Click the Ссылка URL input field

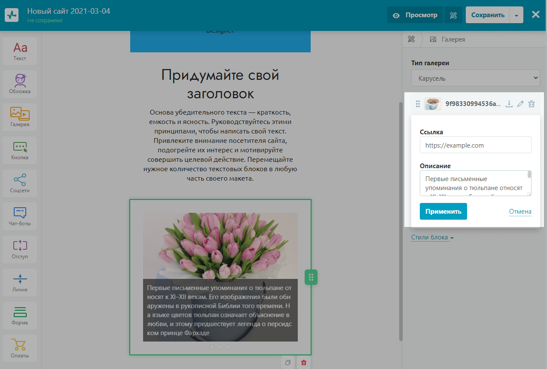click(475, 145)
